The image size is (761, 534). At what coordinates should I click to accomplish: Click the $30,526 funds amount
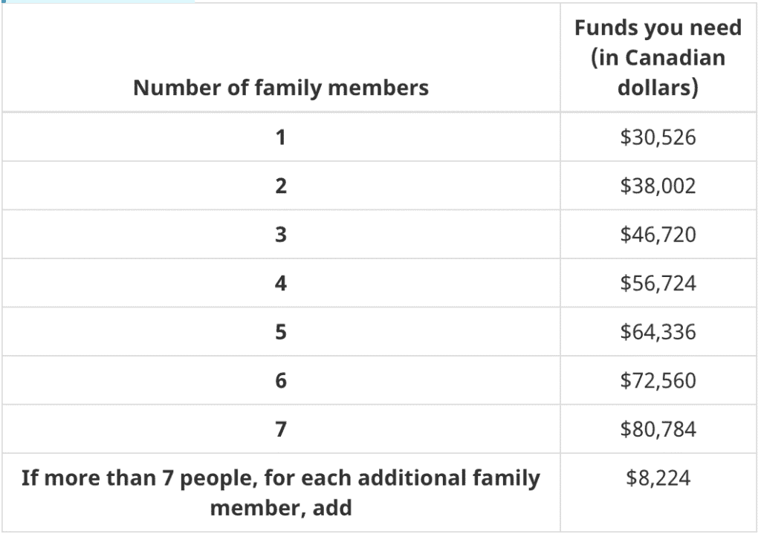[658, 137]
